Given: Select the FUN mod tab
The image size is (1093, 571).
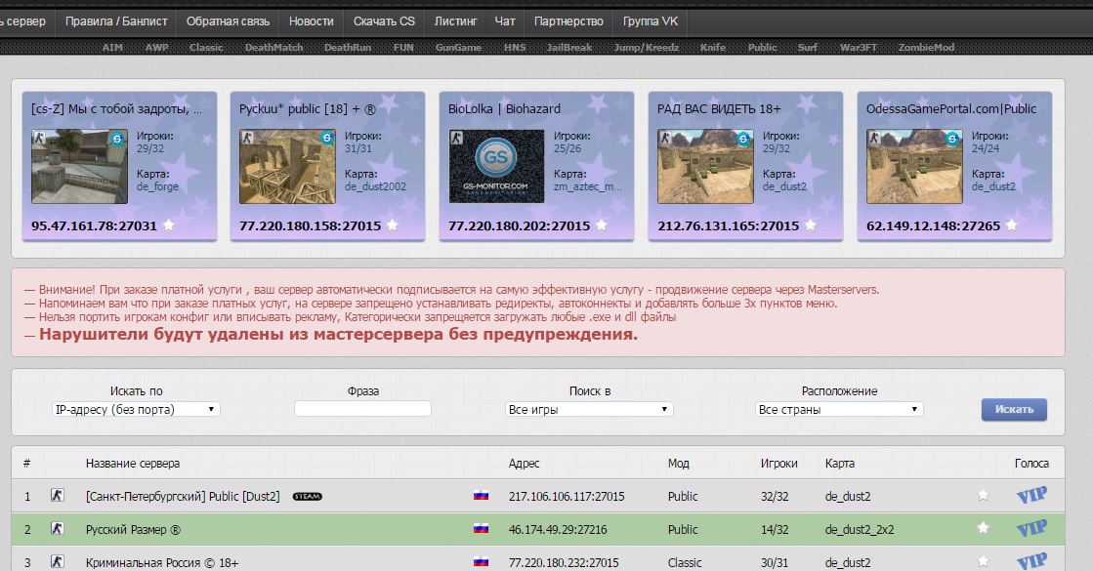Looking at the screenshot, I should tap(403, 48).
